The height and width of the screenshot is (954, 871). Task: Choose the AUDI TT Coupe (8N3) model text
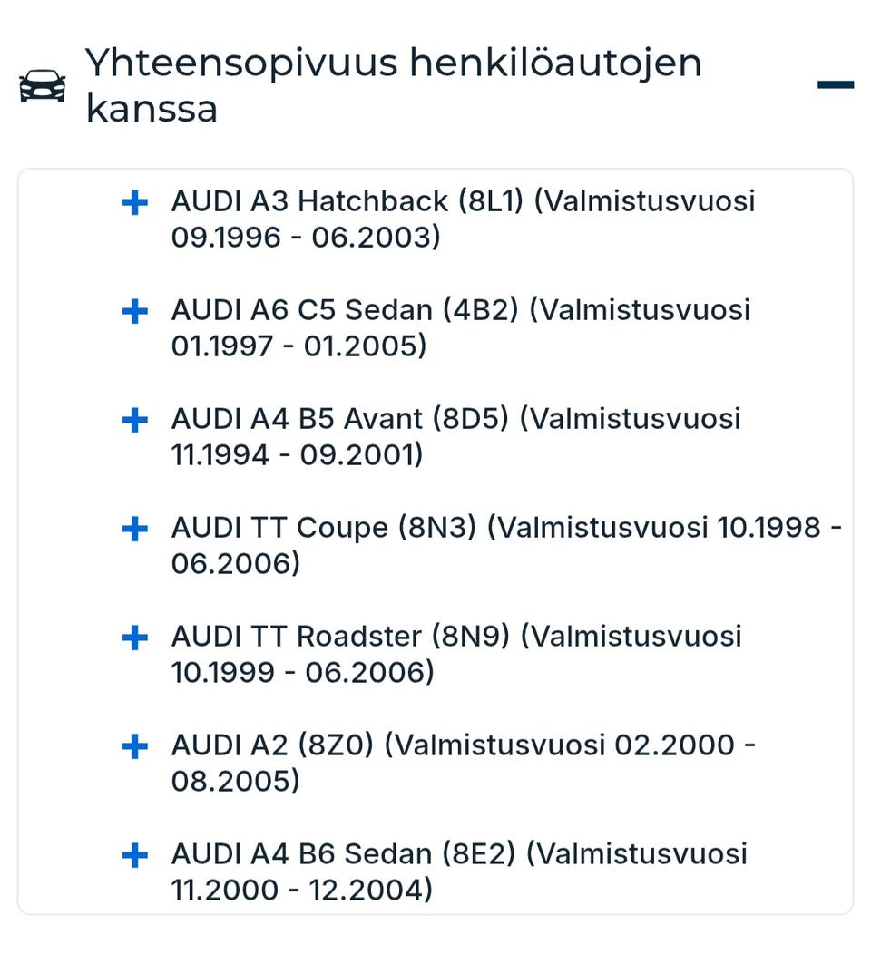tap(324, 527)
